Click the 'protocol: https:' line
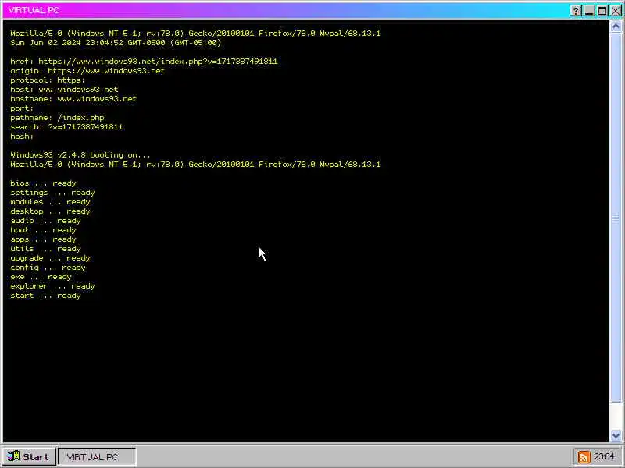The image size is (625, 468). (48, 80)
